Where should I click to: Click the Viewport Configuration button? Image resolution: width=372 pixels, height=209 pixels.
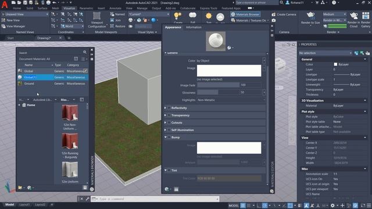coord(97,20)
